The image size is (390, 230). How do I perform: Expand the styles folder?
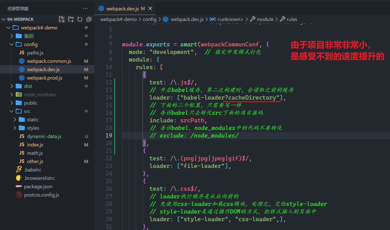tap(15, 128)
